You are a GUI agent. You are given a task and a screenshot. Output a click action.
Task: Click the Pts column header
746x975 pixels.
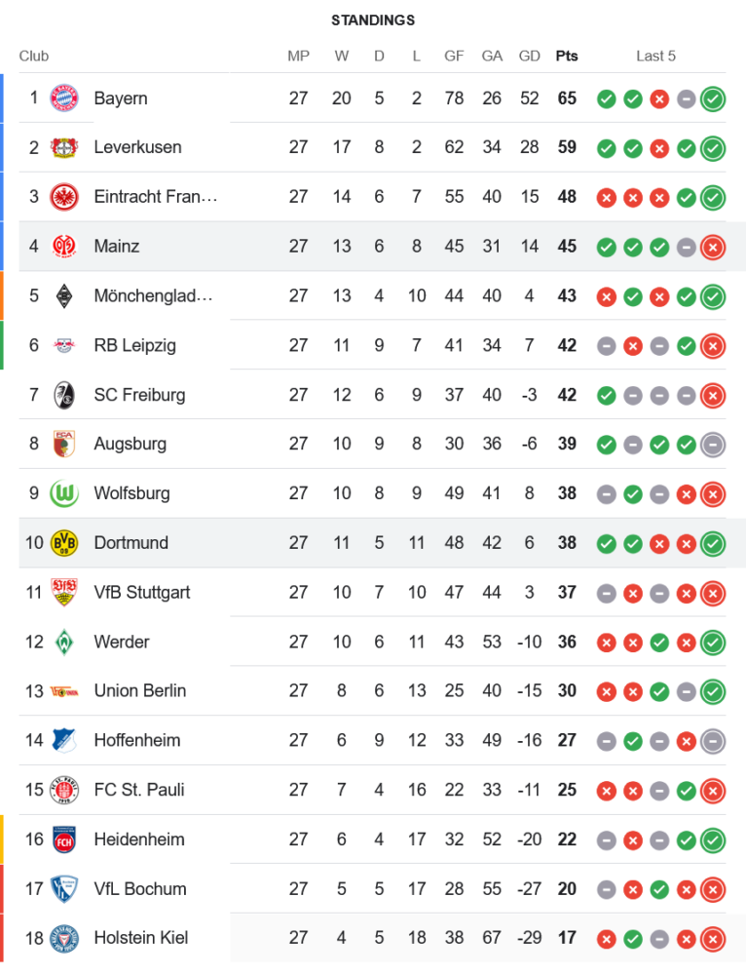(x=566, y=56)
